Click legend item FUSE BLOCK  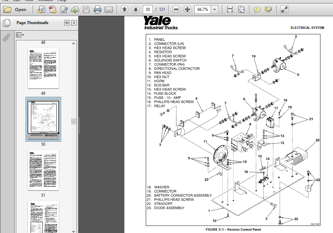coord(165,93)
